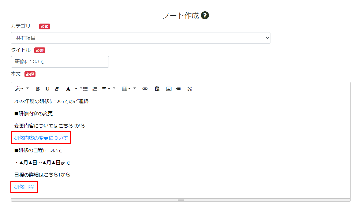The height and width of the screenshot is (209, 361).
Task: Open the table insert dropdown
Action: 126,89
